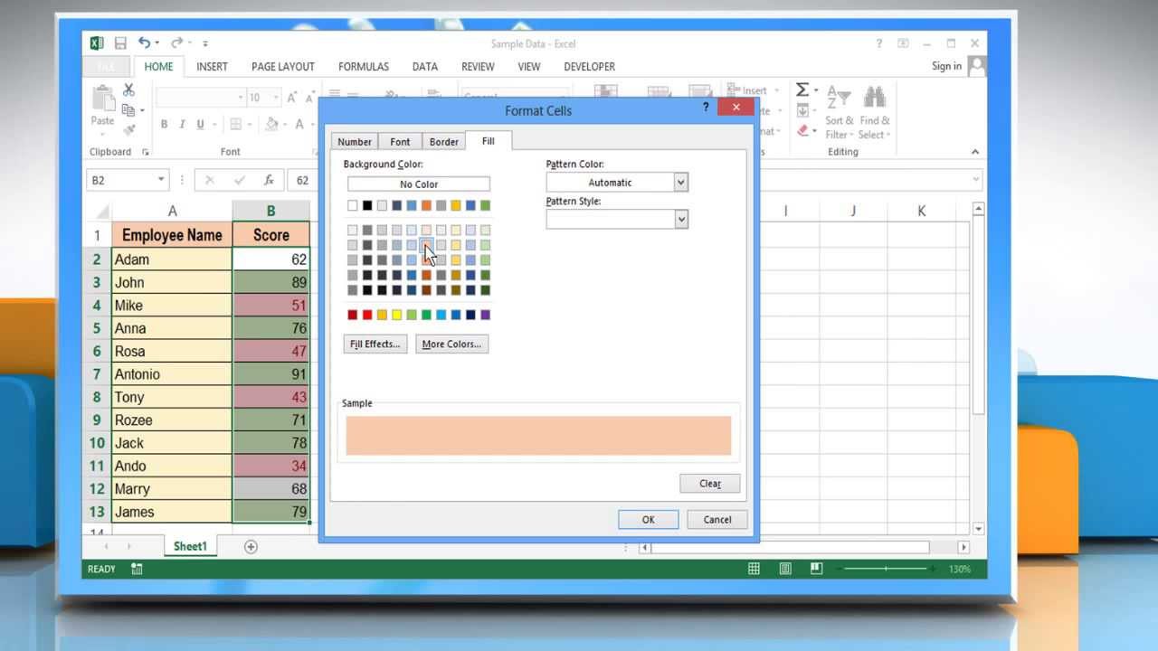The image size is (1158, 651).
Task: Switch to the Font tab in Format Cells
Action: click(400, 142)
